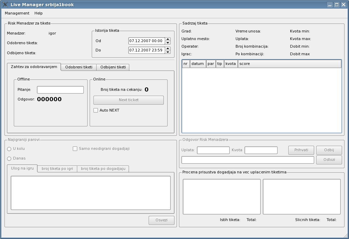Select the Danas radio button
The width and height of the screenshot is (349, 239).
(x=9, y=159)
